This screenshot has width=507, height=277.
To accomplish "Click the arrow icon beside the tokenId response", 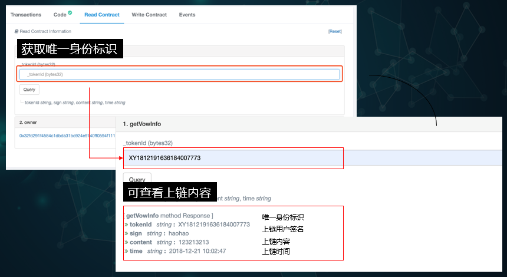I will (x=126, y=225).
